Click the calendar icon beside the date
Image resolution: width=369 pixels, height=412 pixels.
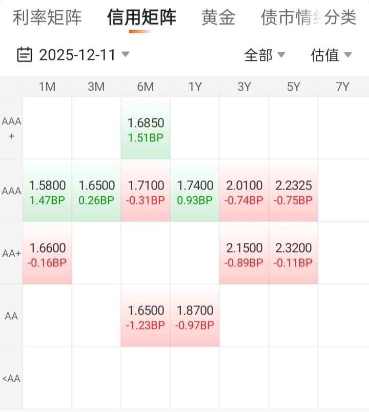pos(25,54)
